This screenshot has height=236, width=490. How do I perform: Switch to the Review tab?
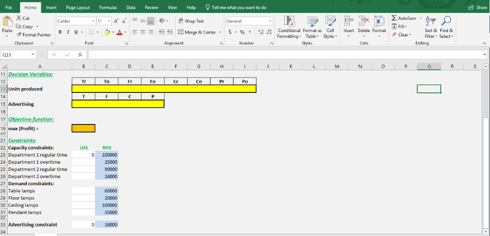point(152,7)
